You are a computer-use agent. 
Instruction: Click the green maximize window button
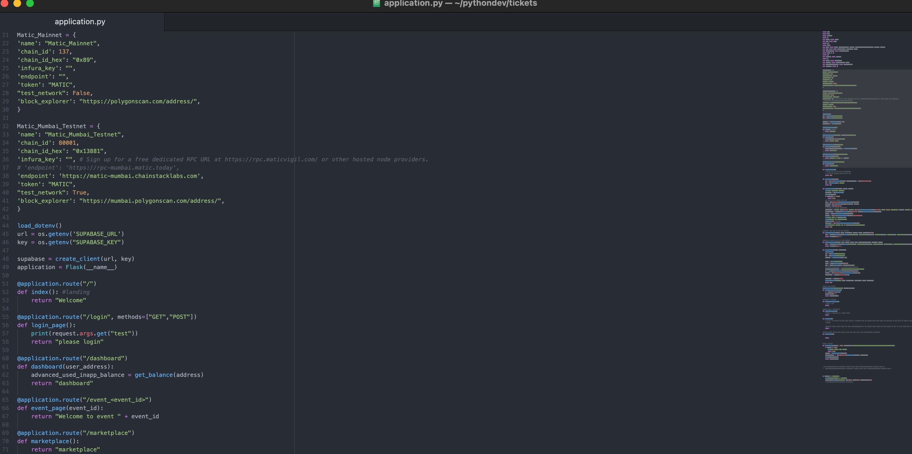30,3
